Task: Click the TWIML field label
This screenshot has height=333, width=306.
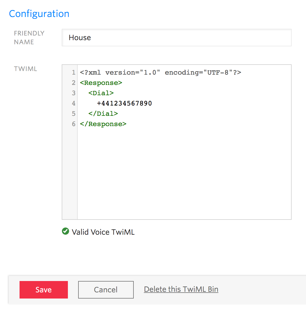Action: tap(25, 69)
